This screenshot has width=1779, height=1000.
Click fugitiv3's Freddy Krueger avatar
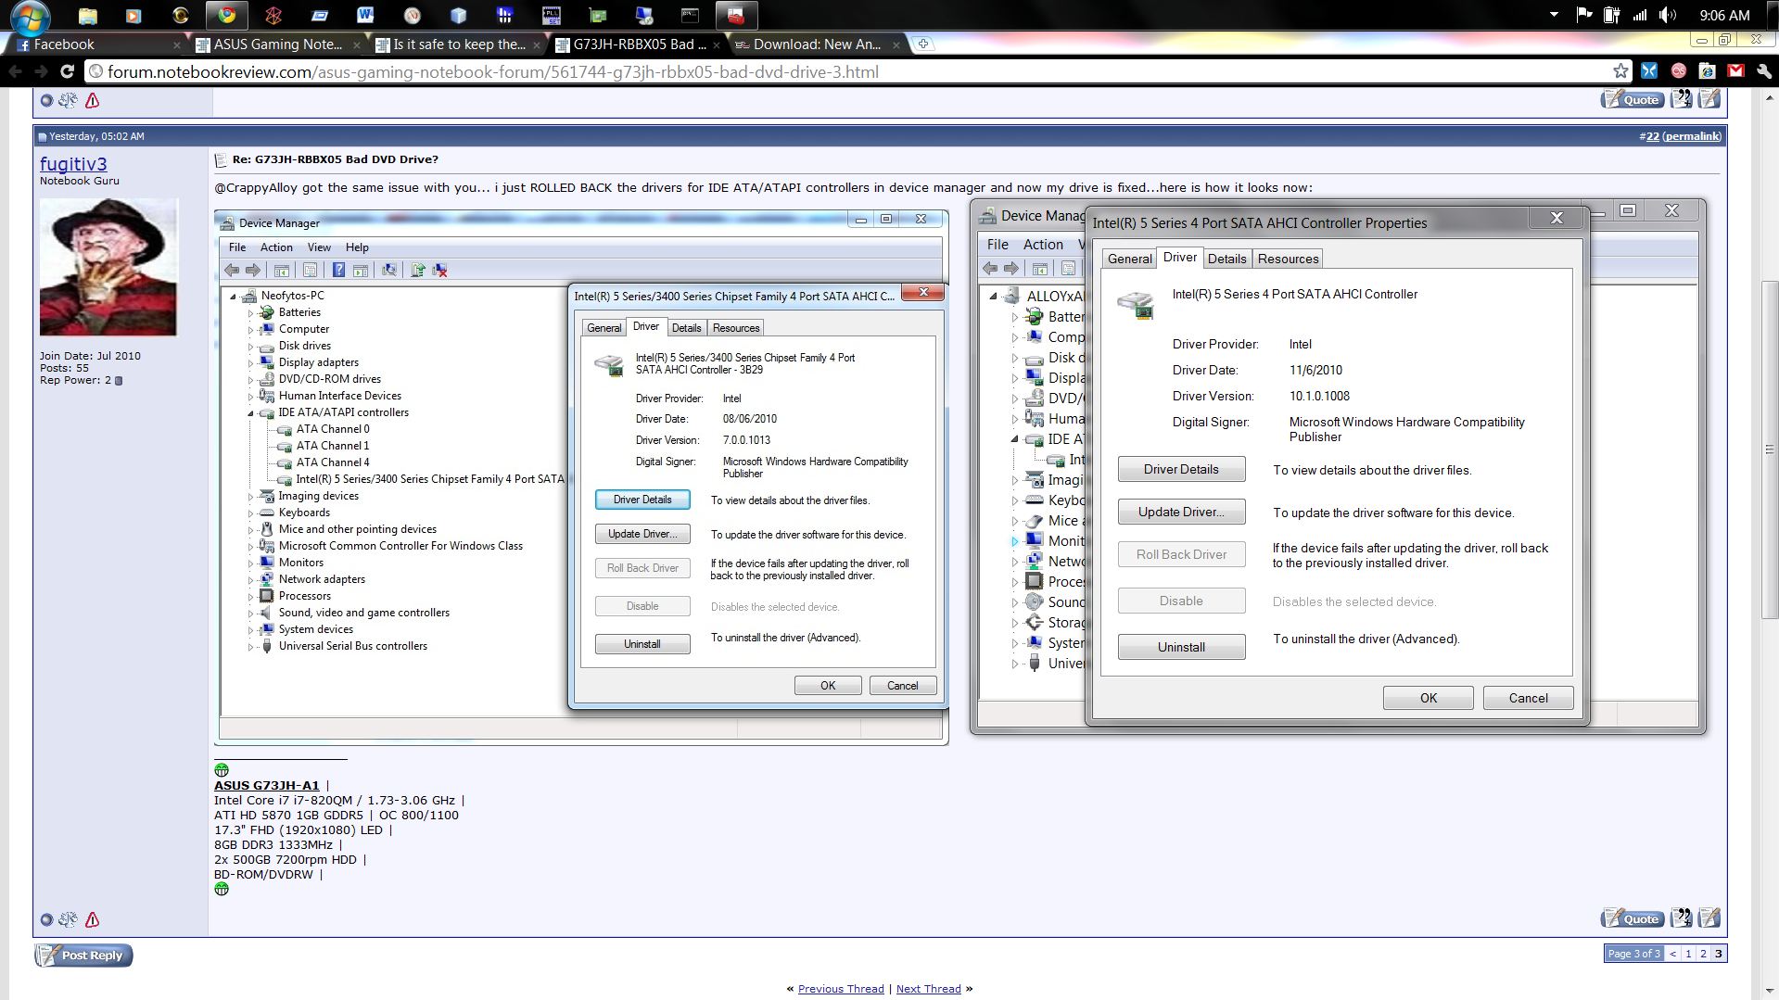point(108,267)
